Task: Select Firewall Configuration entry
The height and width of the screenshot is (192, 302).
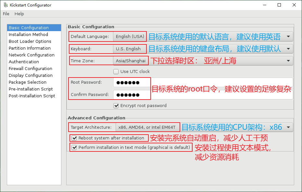Action: (x=34, y=68)
